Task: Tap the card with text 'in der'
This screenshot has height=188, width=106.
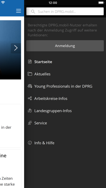Action: (x=11, y=126)
